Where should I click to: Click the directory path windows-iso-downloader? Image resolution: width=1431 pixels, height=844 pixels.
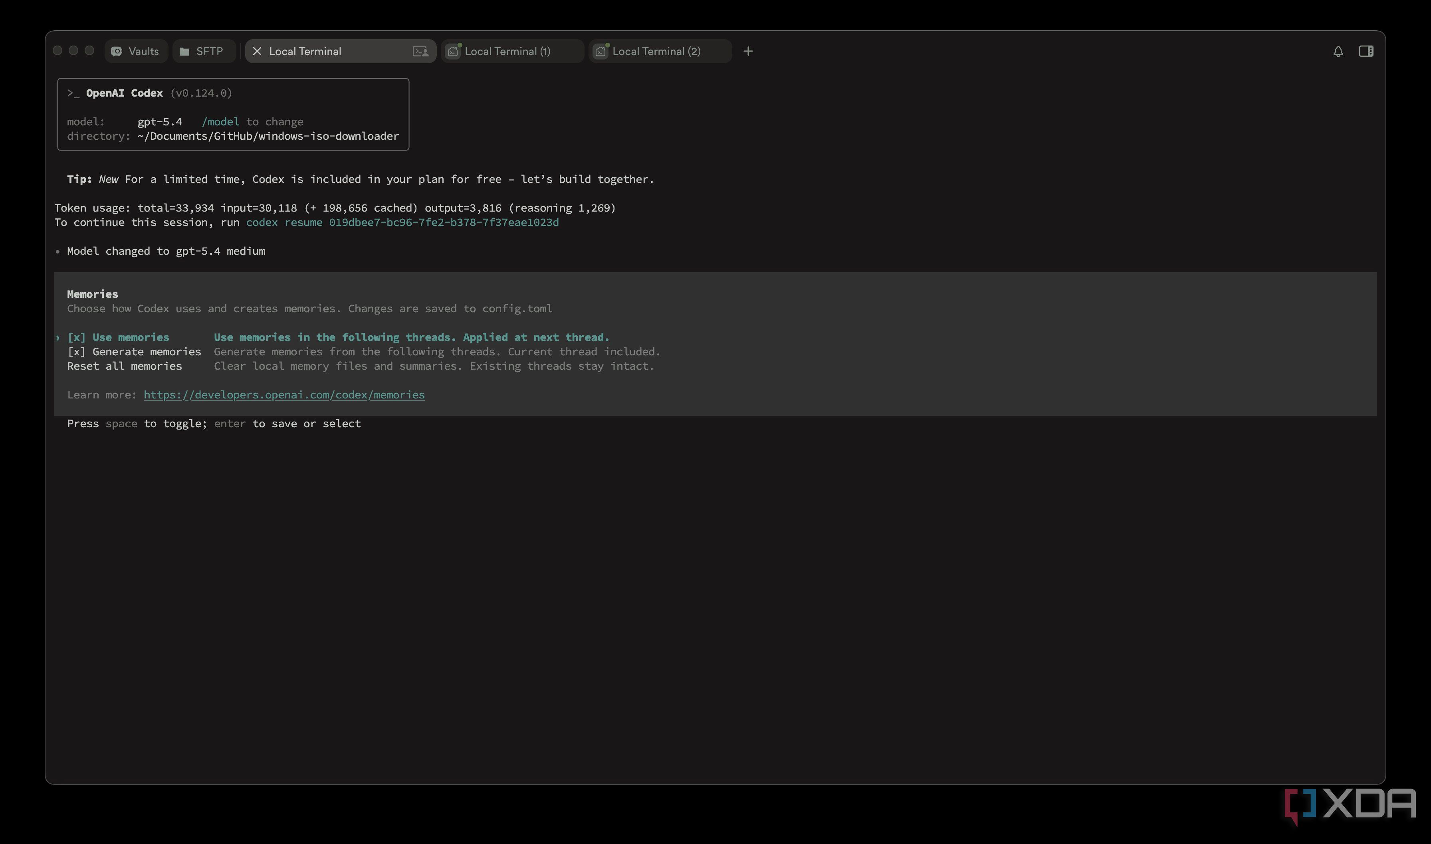pos(268,136)
